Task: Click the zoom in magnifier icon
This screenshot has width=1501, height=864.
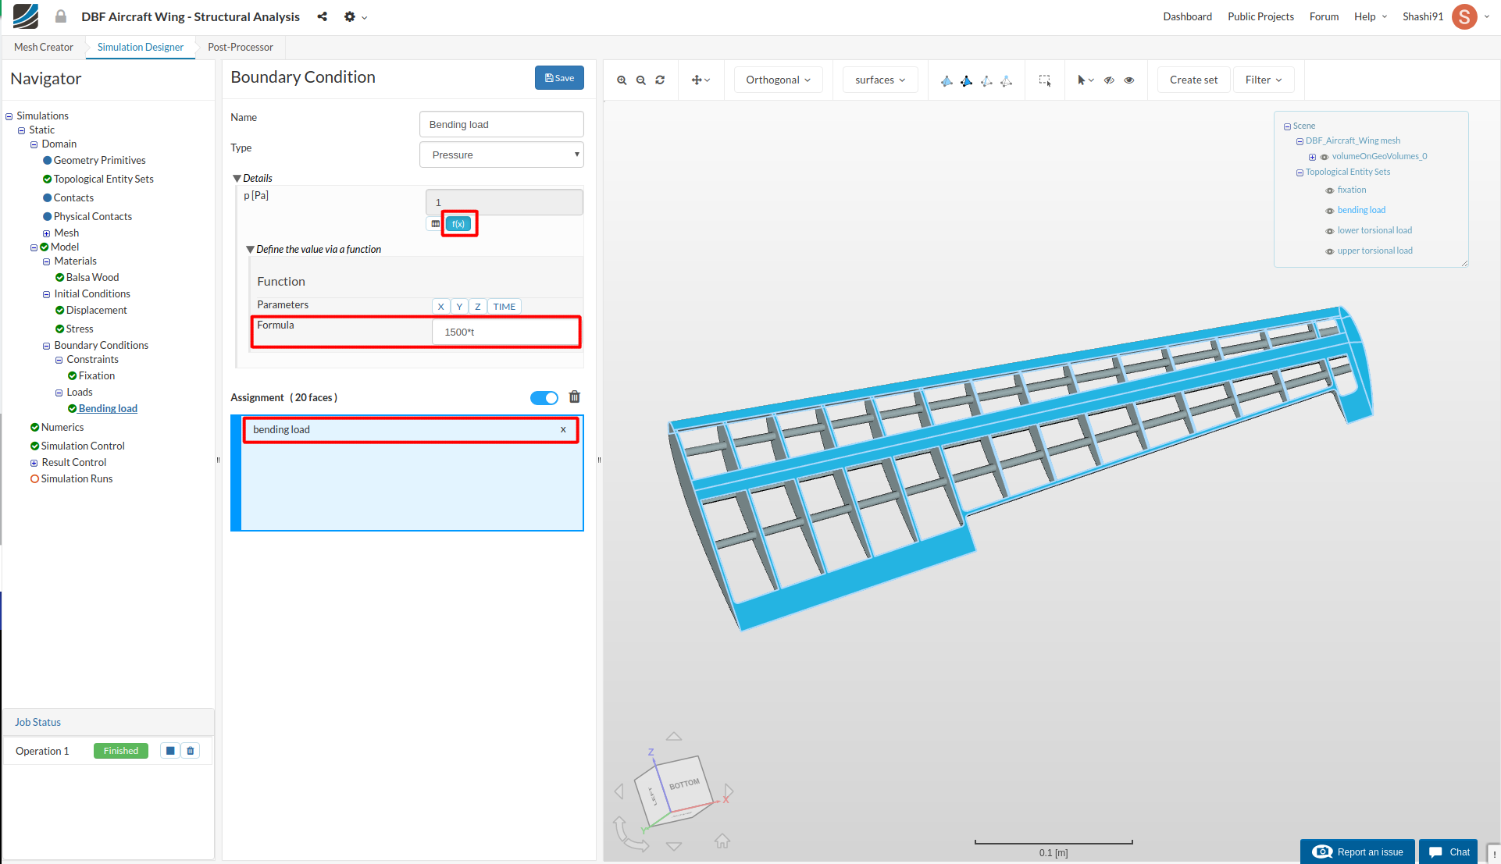Action: point(622,80)
